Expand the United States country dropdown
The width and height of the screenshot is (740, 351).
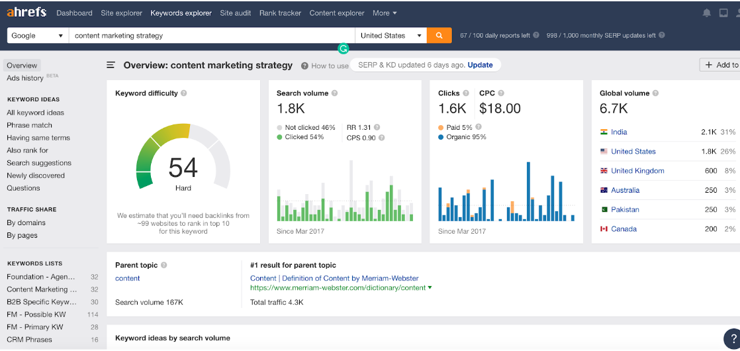[391, 36]
